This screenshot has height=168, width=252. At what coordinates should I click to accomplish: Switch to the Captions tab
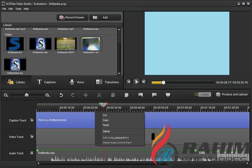click(x=47, y=82)
